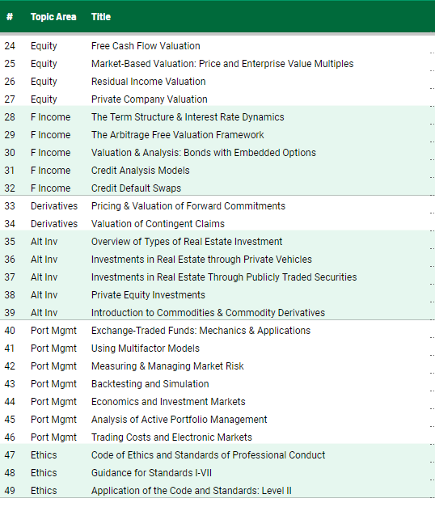The width and height of the screenshot is (435, 507).
Task: Click row number 24
Action: coord(10,46)
